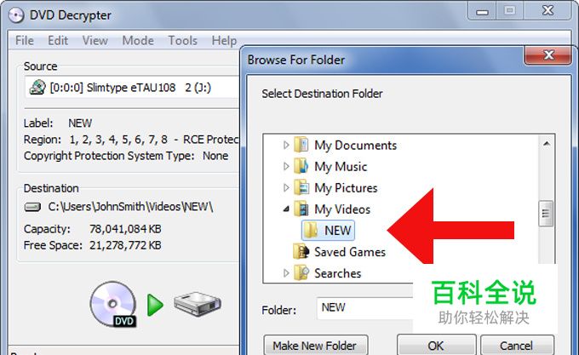Click the folder tree scrollbar thumb

[x=546, y=213]
